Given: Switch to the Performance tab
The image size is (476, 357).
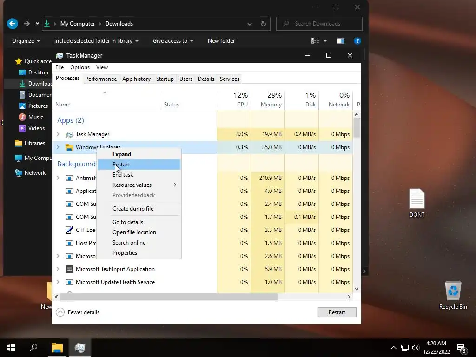Looking at the screenshot, I should point(101,79).
